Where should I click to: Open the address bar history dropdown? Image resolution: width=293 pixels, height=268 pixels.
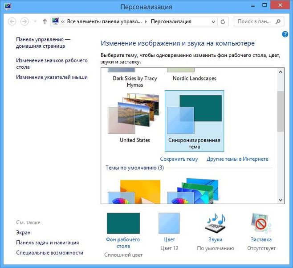[x=213, y=22]
